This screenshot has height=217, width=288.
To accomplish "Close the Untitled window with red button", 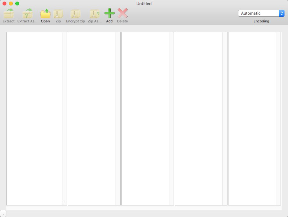I will coord(4,4).
